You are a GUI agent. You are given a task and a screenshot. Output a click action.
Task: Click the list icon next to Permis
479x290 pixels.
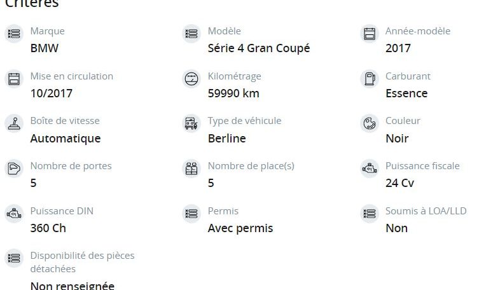pyautogui.click(x=191, y=214)
